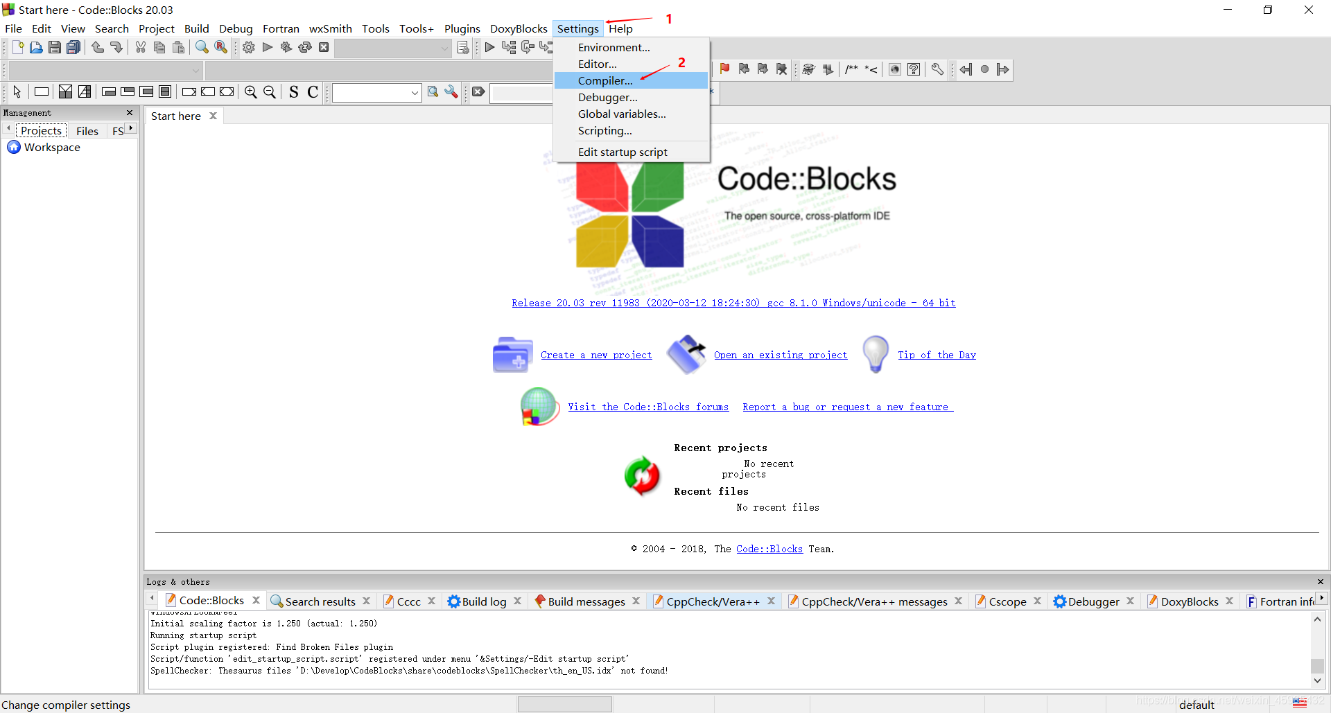Open the Settings menu
Viewport: 1331px width, 713px height.
pos(577,28)
